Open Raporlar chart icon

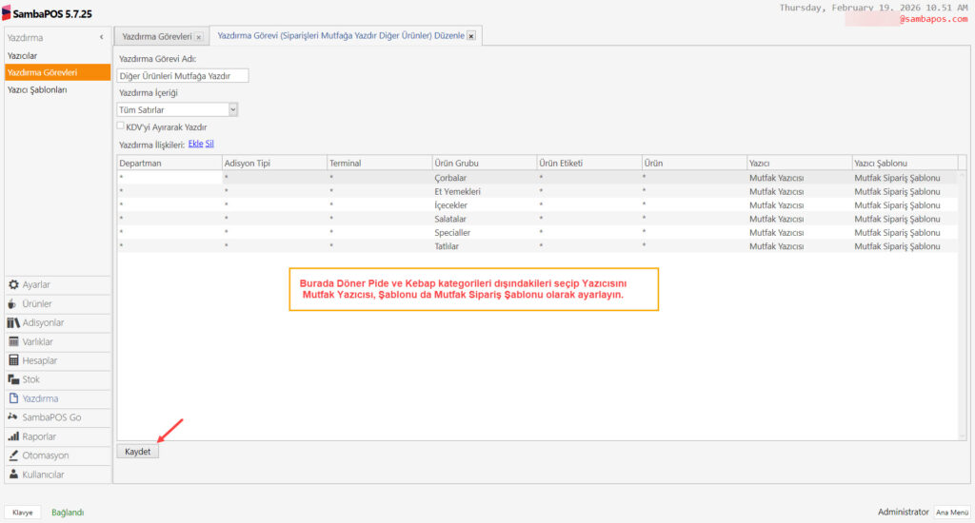pyautogui.click(x=14, y=436)
